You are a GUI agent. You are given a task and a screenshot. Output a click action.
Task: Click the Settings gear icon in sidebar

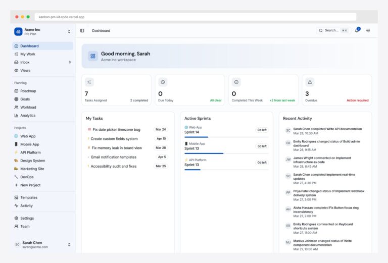click(x=16, y=218)
